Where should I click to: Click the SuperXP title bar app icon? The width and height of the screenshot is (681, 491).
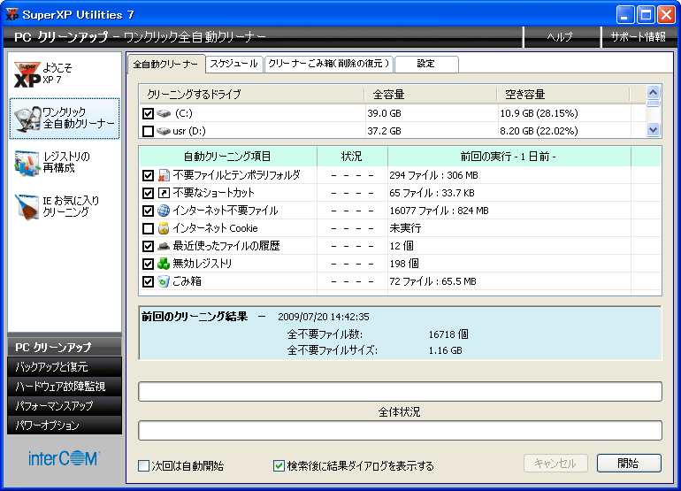coord(11,14)
